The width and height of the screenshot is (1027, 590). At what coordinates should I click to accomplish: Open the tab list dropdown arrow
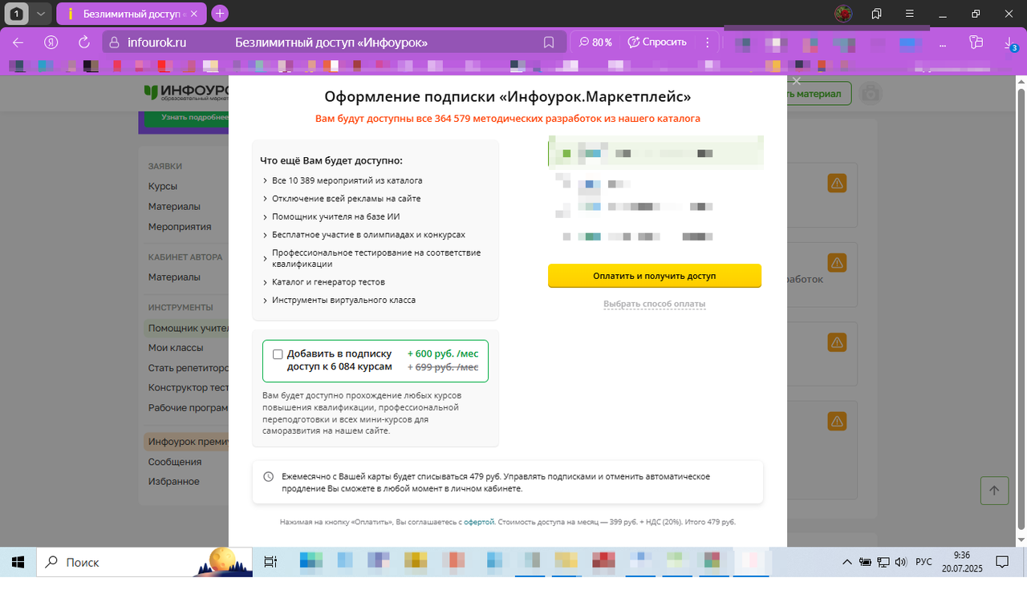pyautogui.click(x=40, y=14)
